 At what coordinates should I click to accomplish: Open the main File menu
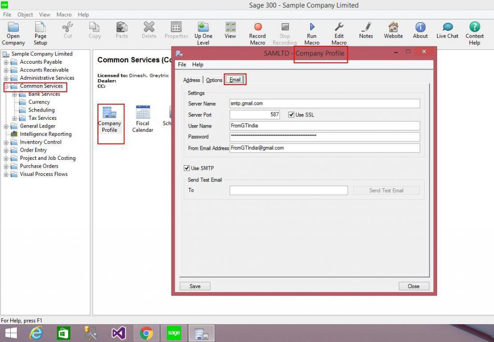[x=7, y=14]
